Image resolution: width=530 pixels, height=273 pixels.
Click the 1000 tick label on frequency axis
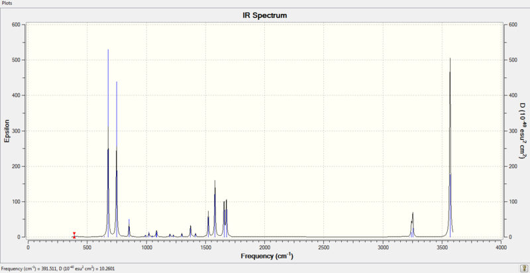(x=146, y=247)
